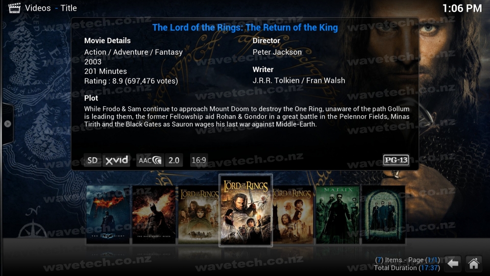
Task: Select the Matrix Reloaded poster
Action: pyautogui.click(x=384, y=215)
